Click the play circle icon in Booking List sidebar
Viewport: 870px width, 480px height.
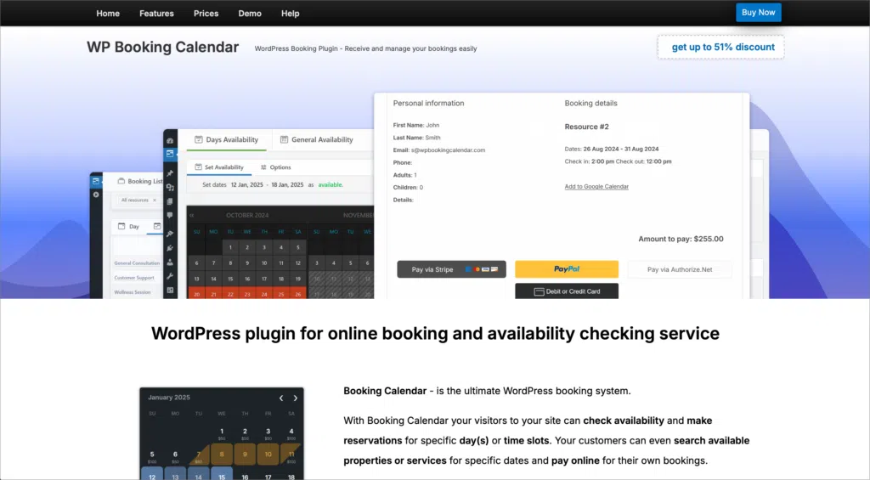[x=96, y=195]
